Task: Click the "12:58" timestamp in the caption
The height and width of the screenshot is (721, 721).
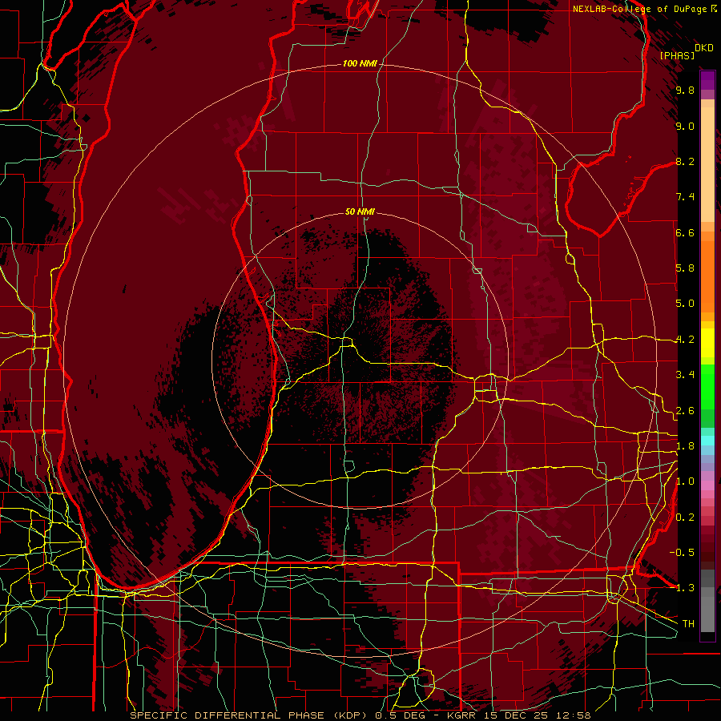Action: pyautogui.click(x=574, y=715)
